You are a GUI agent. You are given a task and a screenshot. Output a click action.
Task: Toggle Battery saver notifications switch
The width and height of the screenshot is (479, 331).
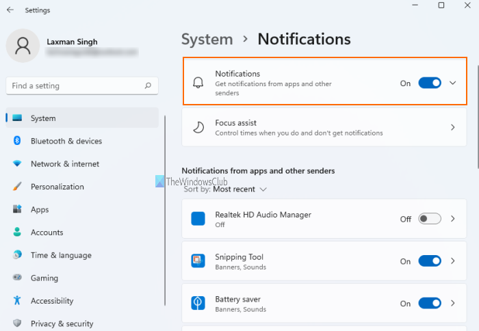pos(430,304)
